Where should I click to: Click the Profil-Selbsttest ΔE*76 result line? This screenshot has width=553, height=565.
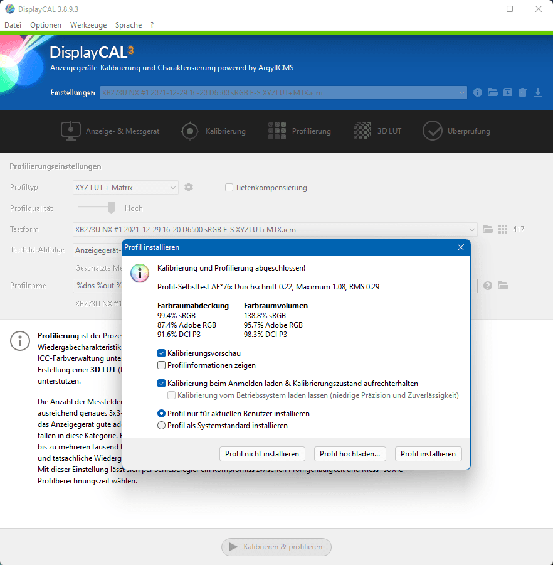pos(268,287)
